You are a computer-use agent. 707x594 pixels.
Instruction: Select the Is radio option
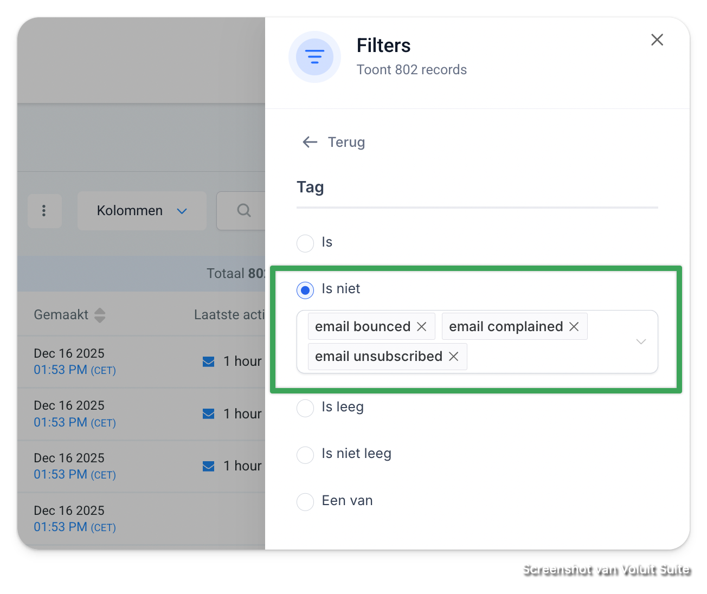305,243
